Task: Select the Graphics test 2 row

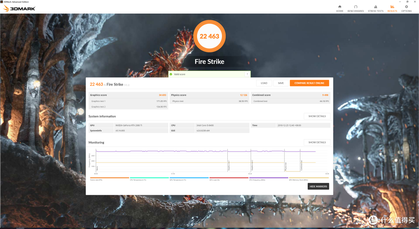Action: click(x=128, y=107)
